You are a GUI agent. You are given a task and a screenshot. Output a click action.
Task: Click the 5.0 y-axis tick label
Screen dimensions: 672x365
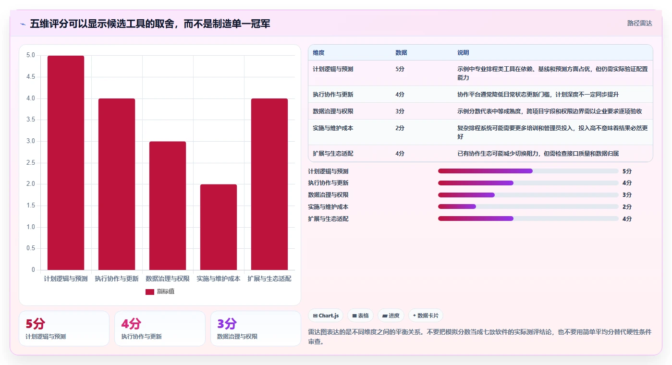pos(30,55)
